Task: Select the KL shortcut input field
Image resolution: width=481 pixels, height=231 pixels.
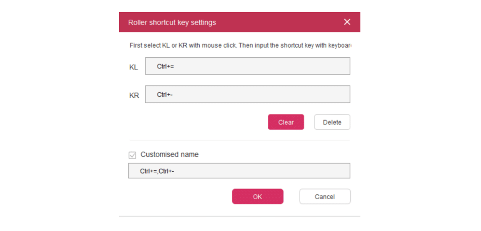Action: click(x=247, y=66)
